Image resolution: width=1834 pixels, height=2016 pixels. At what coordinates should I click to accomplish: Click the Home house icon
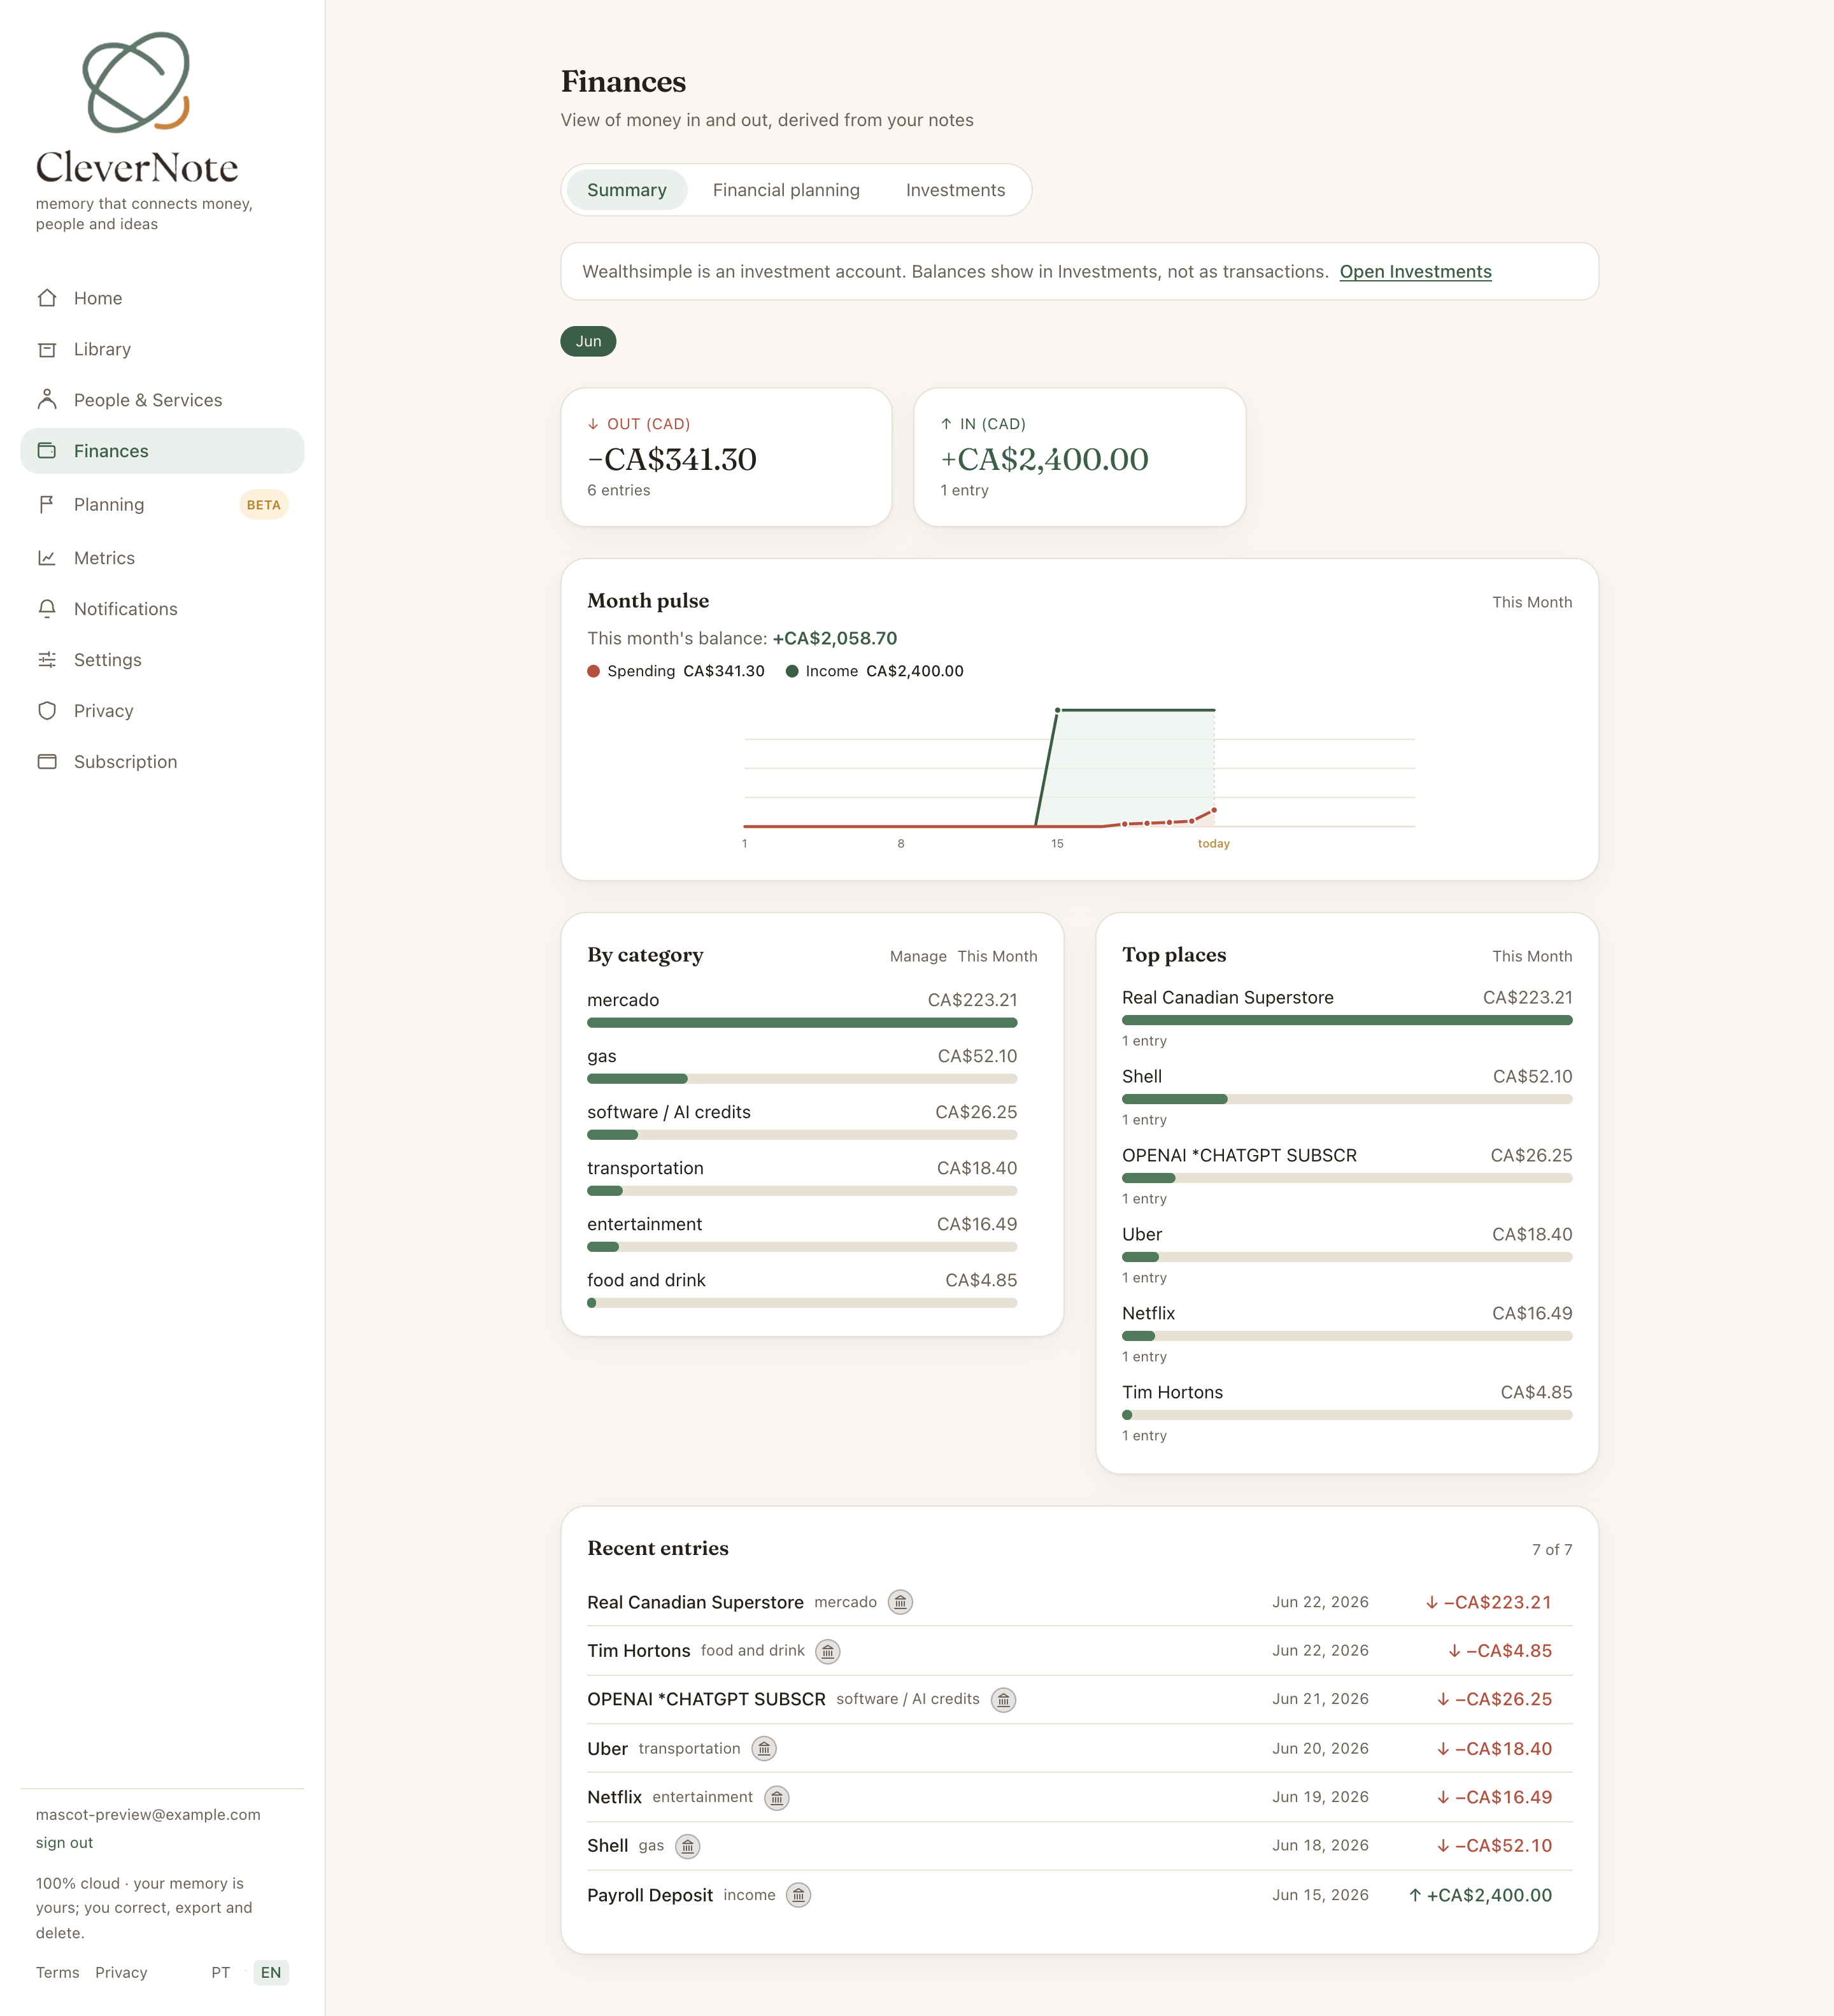[x=47, y=298]
